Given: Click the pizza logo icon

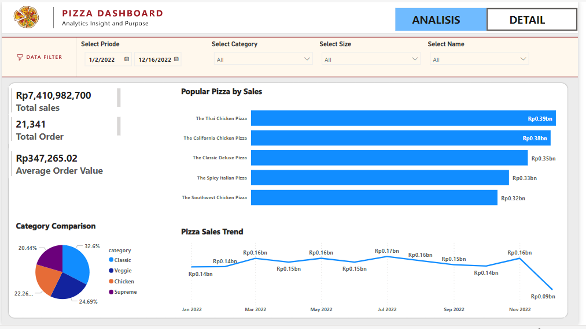Looking at the screenshot, I should tap(26, 17).
